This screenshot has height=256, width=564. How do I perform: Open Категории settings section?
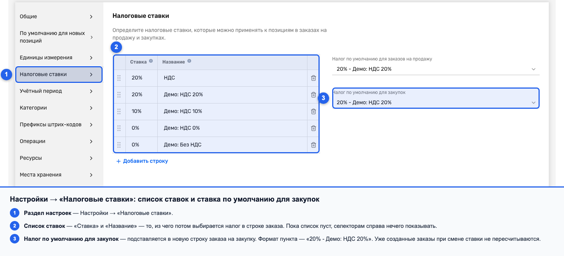59,108
